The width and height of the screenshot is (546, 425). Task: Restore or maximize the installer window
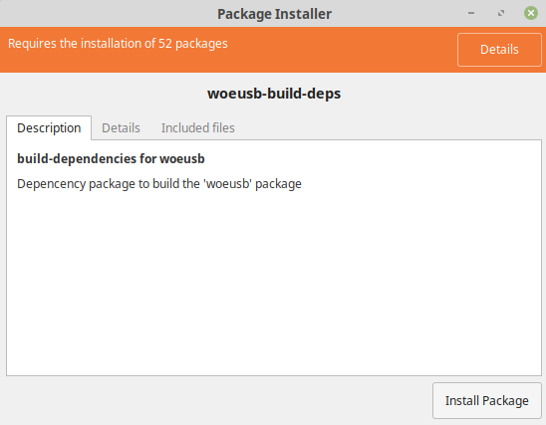click(x=501, y=13)
